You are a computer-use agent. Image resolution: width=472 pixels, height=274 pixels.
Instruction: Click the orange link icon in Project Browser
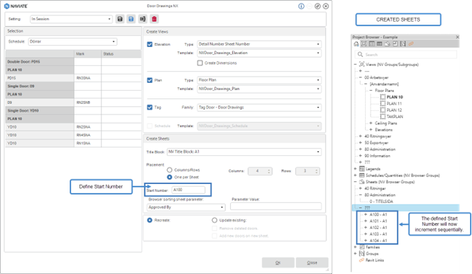coord(411,44)
